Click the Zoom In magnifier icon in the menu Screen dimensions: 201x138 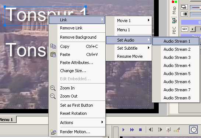(x=53, y=88)
